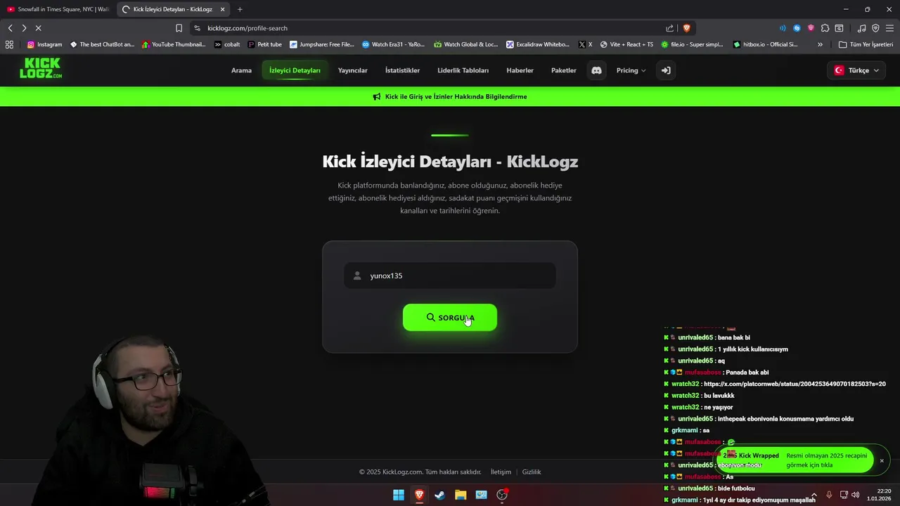Click the Kick Wrapped notification
The height and width of the screenshot is (506, 900).
[x=795, y=460]
